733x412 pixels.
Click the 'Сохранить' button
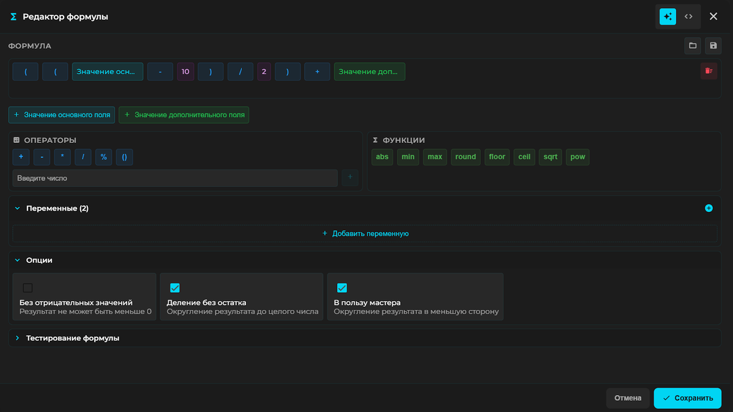[x=688, y=398]
